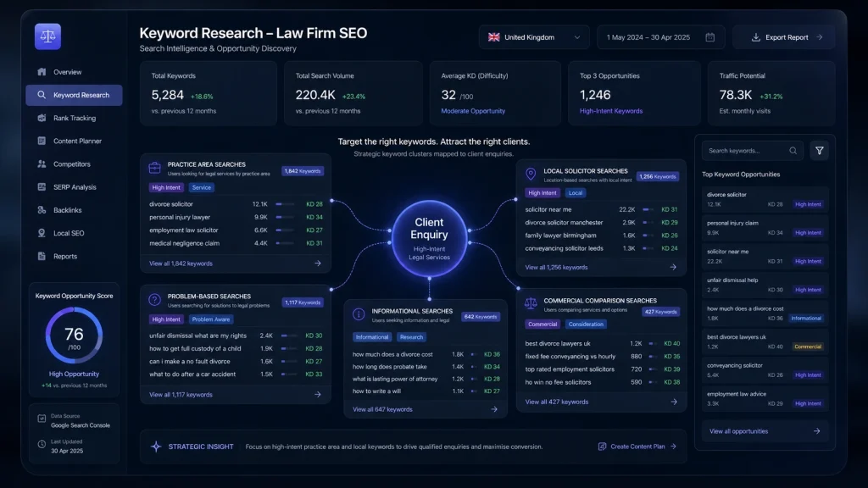
Task: Click the Reports document icon
Action: coord(42,256)
